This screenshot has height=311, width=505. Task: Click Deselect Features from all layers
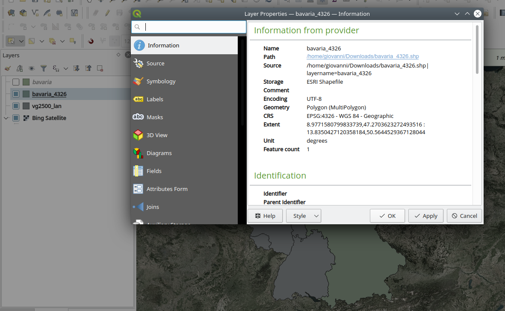click(52, 41)
